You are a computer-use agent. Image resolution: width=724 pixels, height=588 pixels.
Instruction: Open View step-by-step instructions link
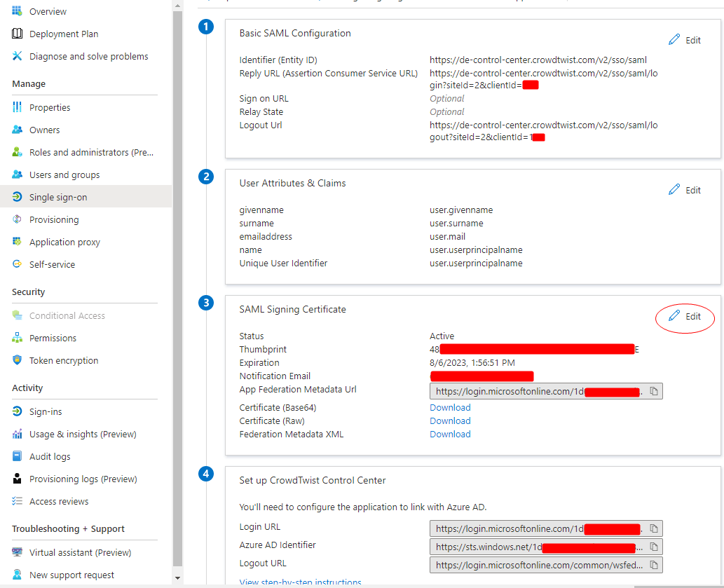(x=300, y=582)
